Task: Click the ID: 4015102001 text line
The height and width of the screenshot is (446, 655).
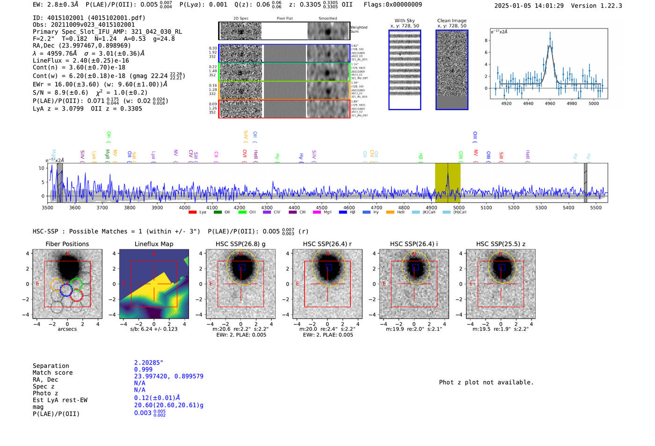Action: (89, 18)
